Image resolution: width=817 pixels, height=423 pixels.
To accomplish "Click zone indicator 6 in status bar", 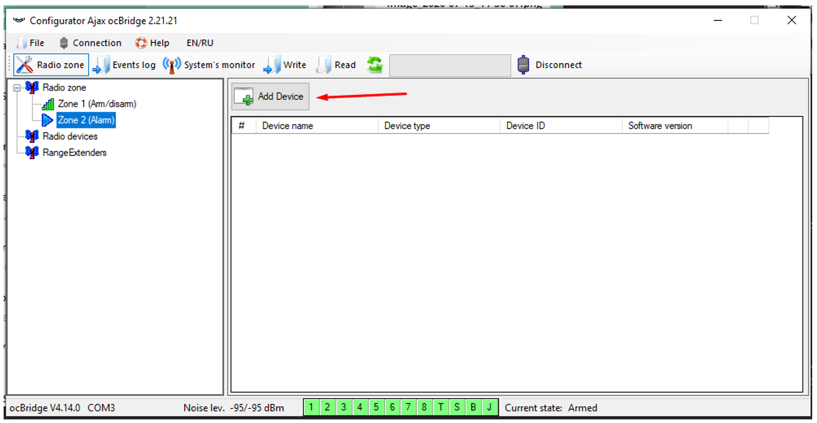I will tap(392, 407).
